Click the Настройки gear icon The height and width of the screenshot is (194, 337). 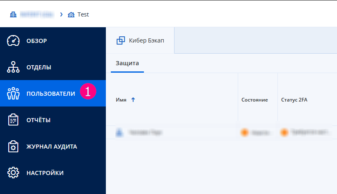[13, 173]
